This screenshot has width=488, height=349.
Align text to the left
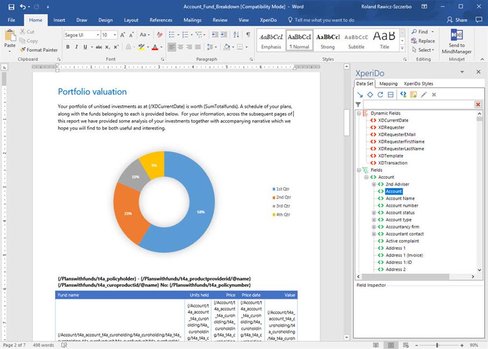tap(171, 47)
